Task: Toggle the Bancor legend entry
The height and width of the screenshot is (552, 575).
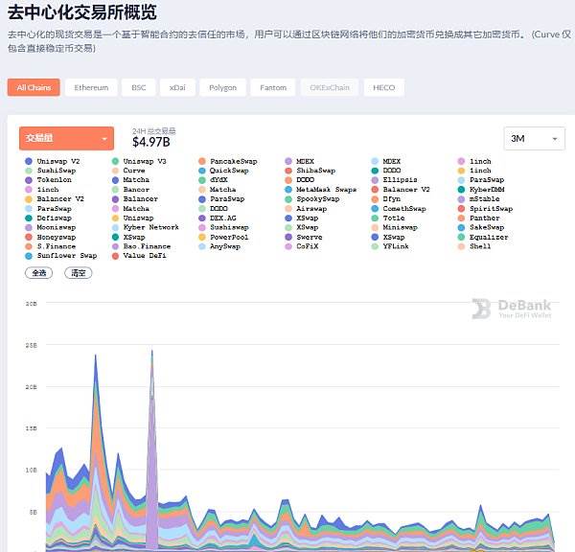Action: 130,190
